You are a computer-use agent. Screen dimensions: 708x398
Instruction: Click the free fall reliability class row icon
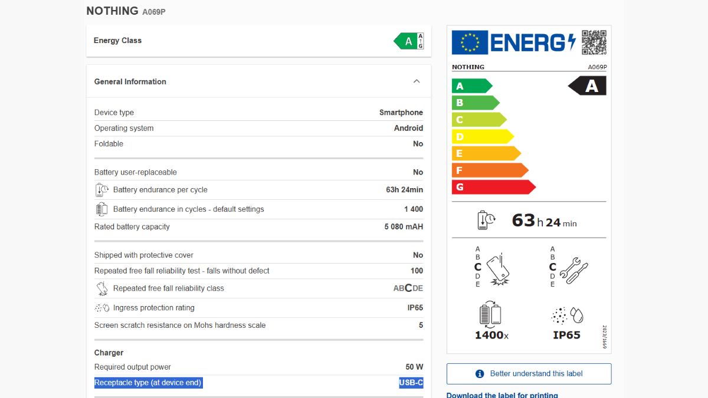click(x=101, y=288)
